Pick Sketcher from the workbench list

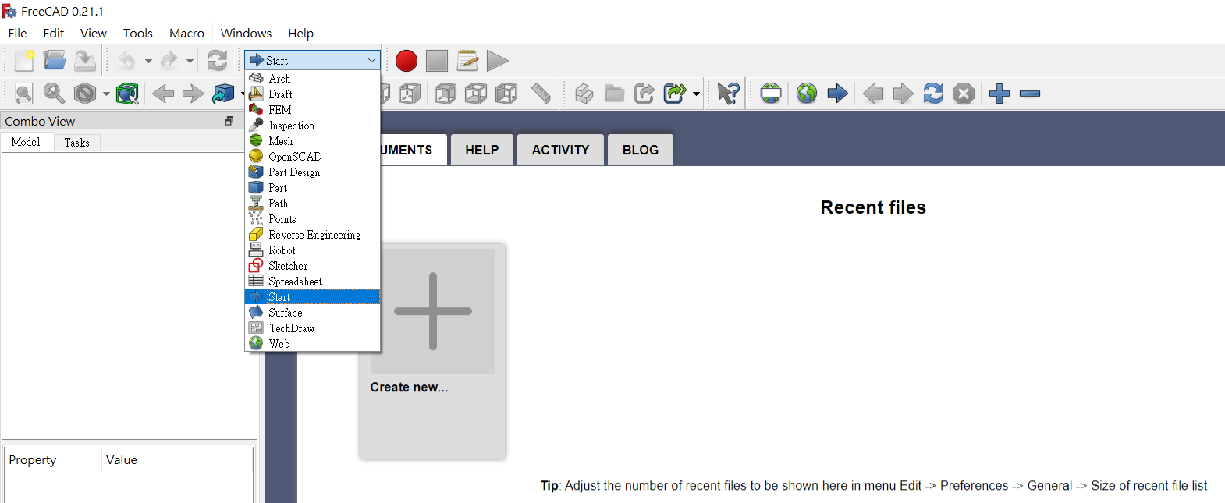[312, 266]
